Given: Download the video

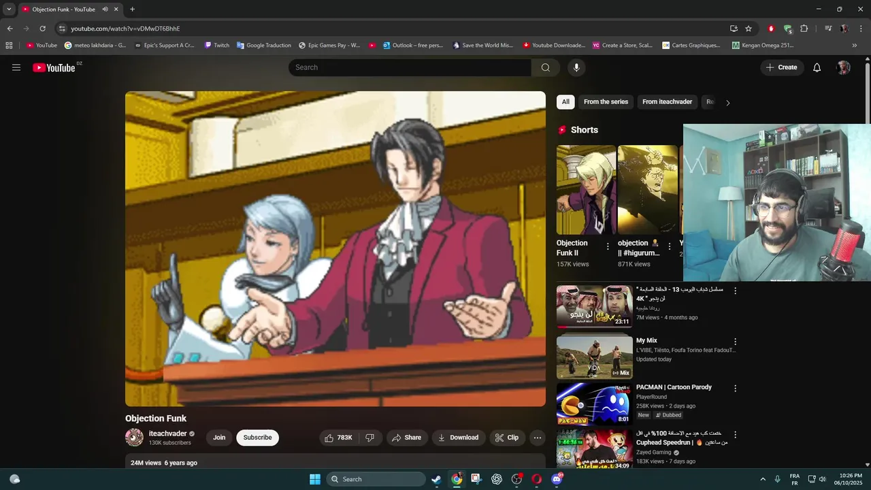Looking at the screenshot, I should [x=458, y=438].
